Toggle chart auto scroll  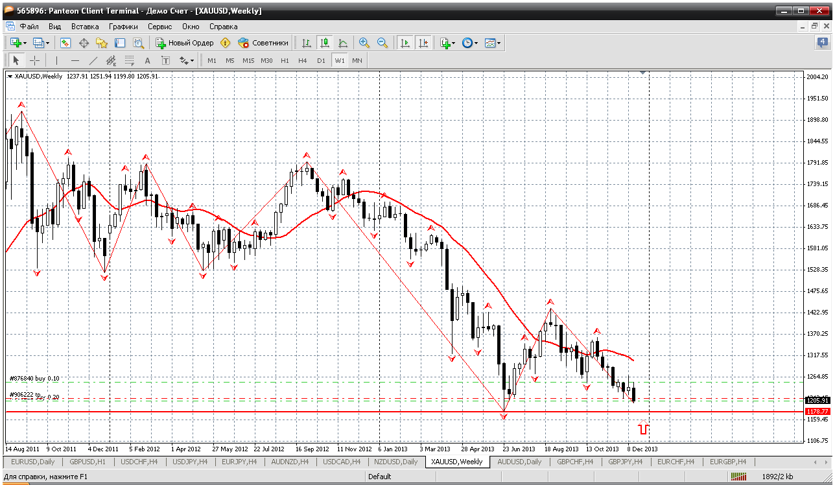405,43
